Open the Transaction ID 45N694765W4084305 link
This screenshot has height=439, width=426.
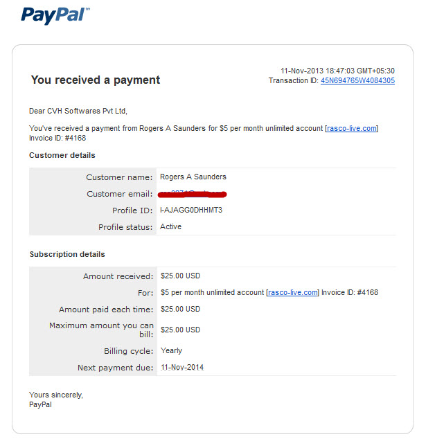click(x=357, y=80)
